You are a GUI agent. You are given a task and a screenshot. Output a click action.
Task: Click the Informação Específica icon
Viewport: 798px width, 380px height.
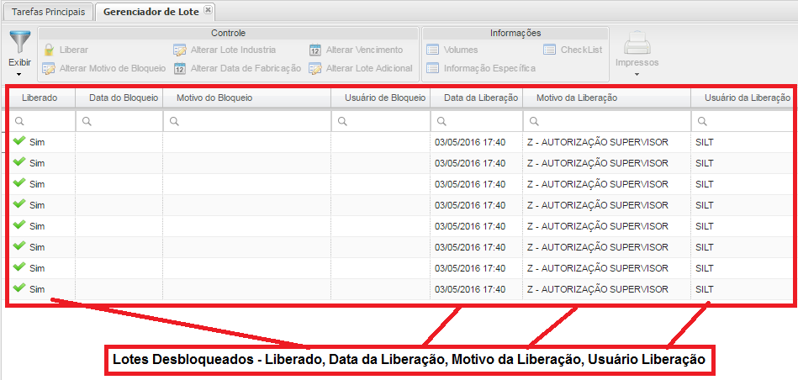click(432, 68)
